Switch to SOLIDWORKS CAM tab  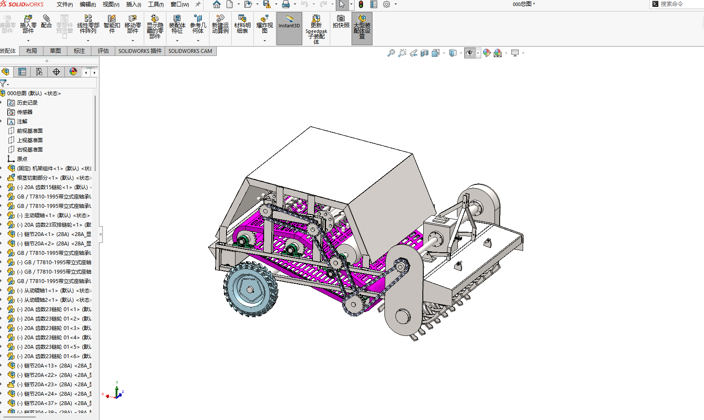coord(190,51)
